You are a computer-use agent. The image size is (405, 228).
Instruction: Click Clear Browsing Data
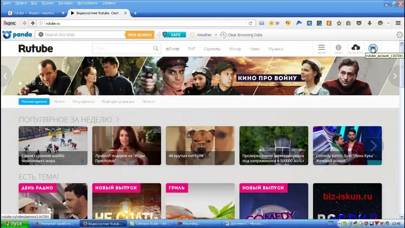pyautogui.click(x=241, y=35)
